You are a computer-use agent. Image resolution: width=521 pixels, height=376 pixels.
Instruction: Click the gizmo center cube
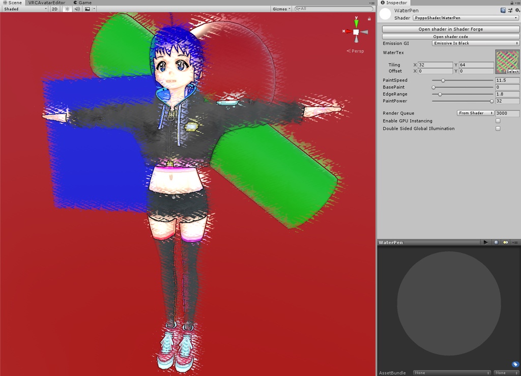click(356, 32)
